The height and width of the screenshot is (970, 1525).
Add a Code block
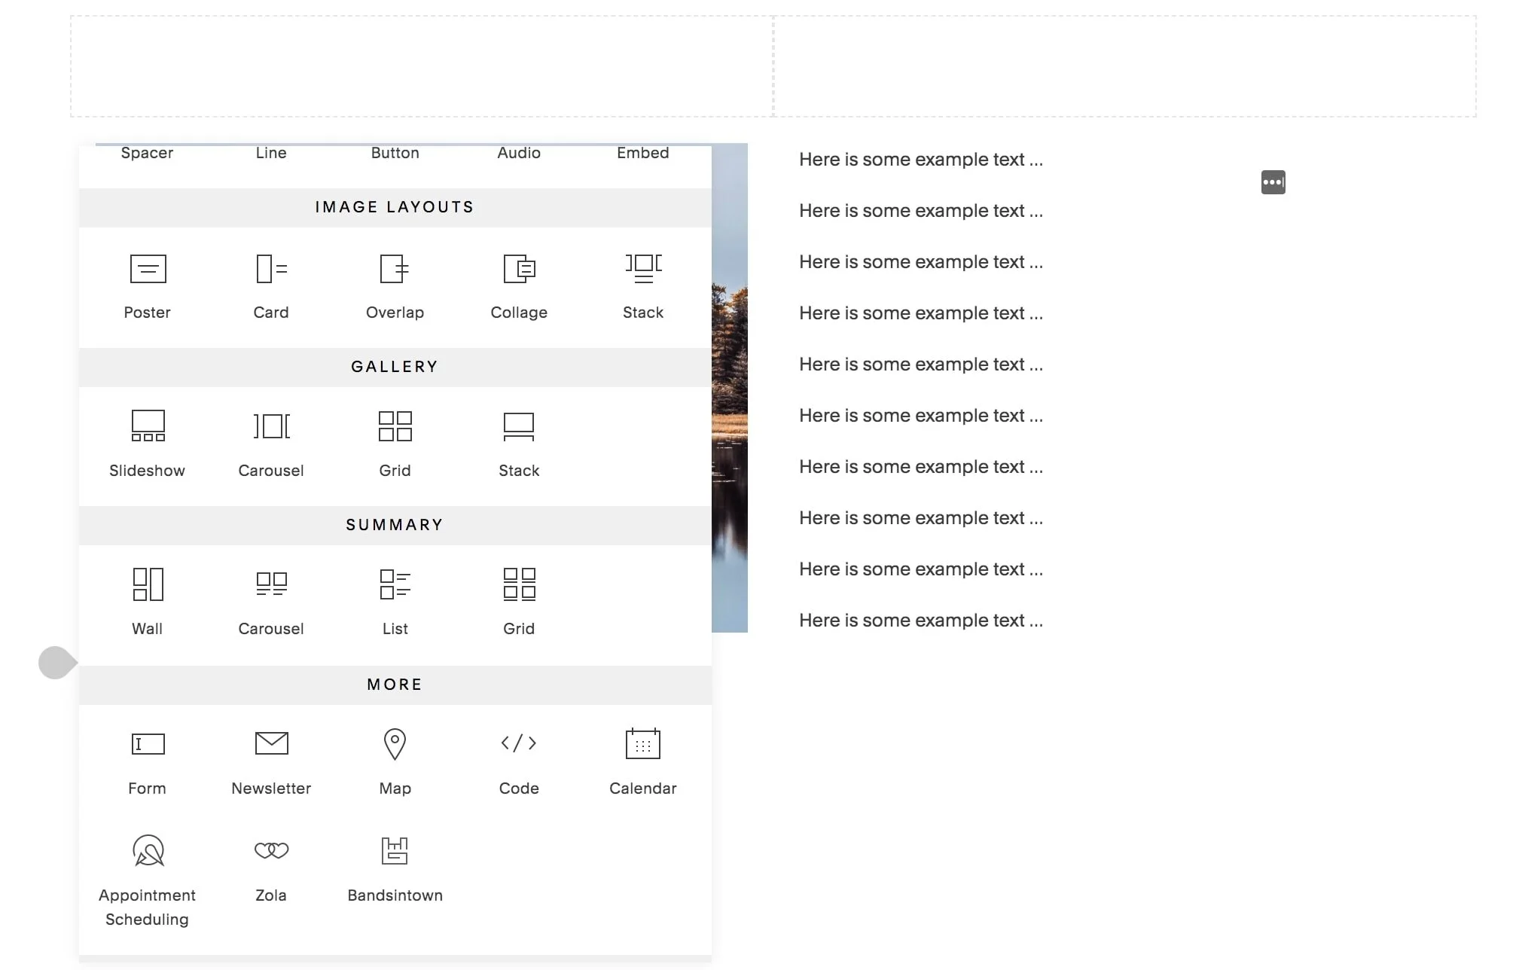coord(519,762)
